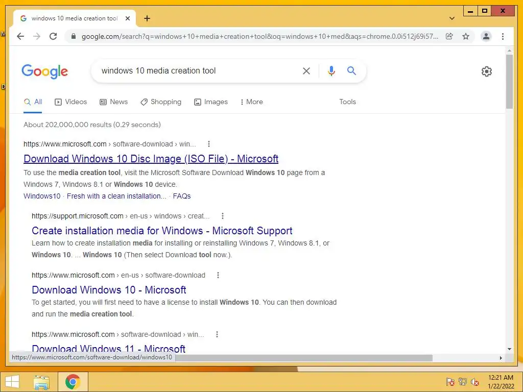Open Download Windows 10 - Microsoft result
Viewport: 523px width, 392px height.
pyautogui.click(x=109, y=290)
